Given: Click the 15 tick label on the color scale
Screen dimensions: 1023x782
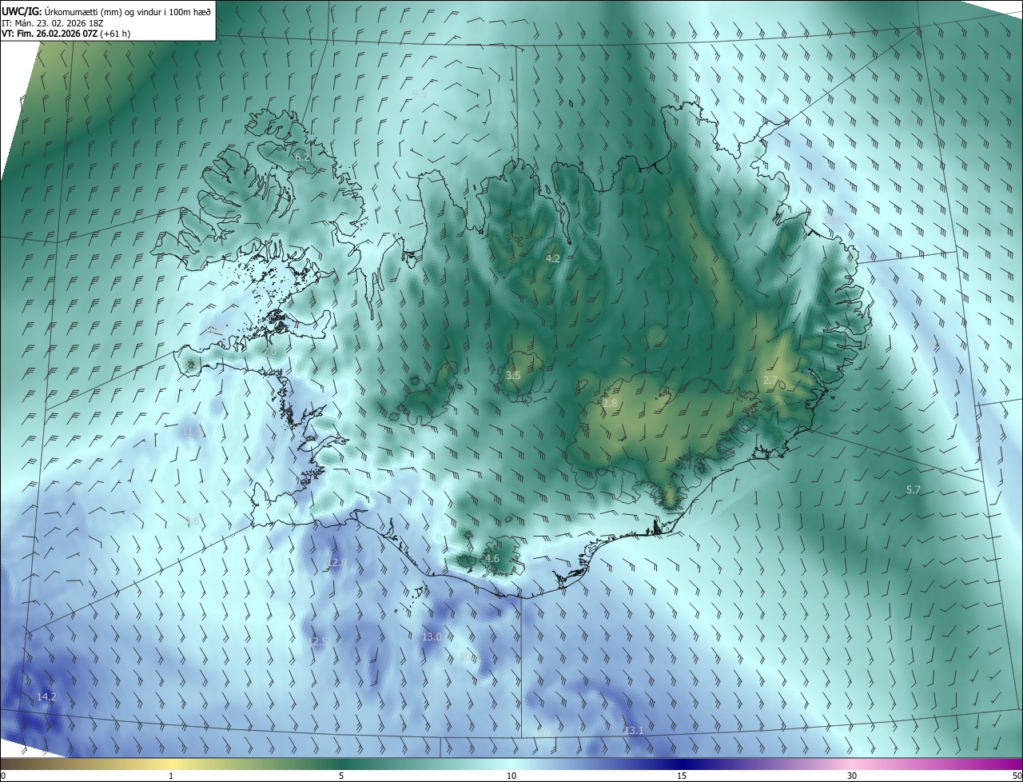Looking at the screenshot, I should click(x=682, y=776).
